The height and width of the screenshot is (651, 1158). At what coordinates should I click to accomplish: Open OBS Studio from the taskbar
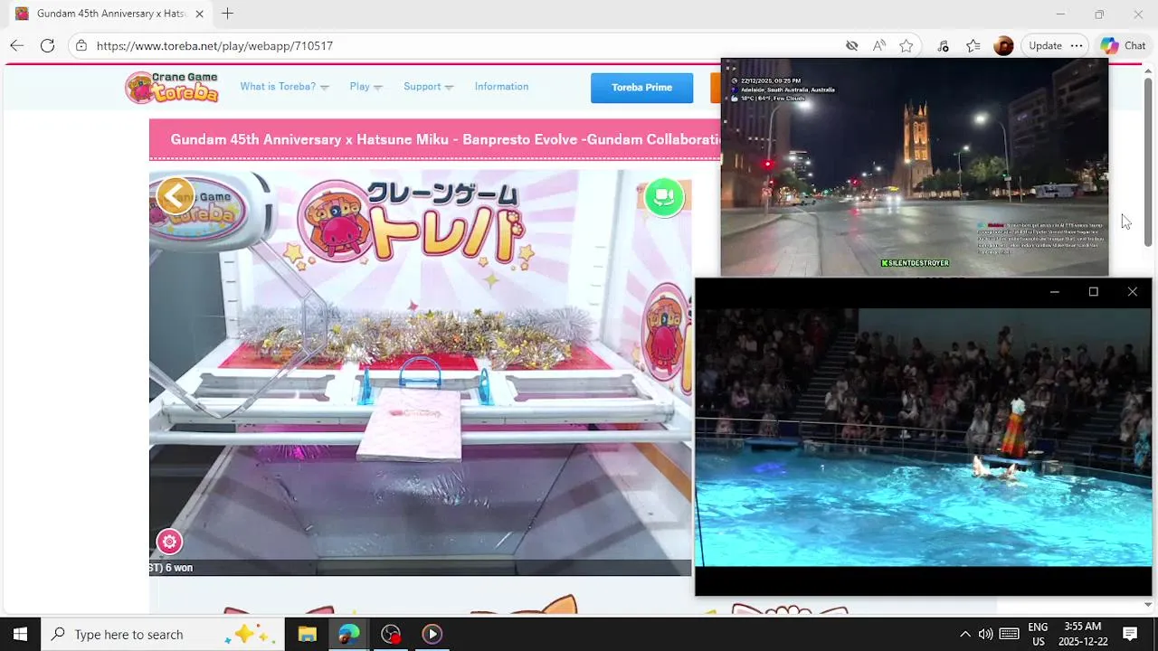(x=391, y=634)
